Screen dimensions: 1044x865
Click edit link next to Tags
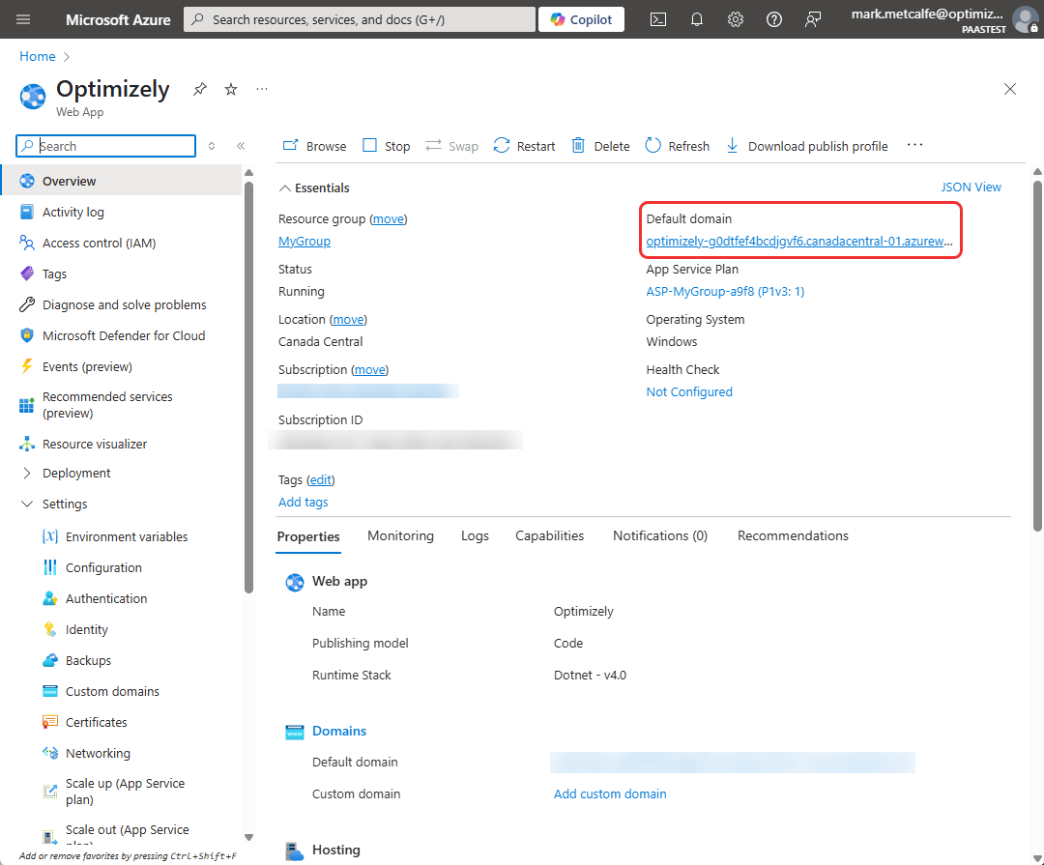pos(320,480)
